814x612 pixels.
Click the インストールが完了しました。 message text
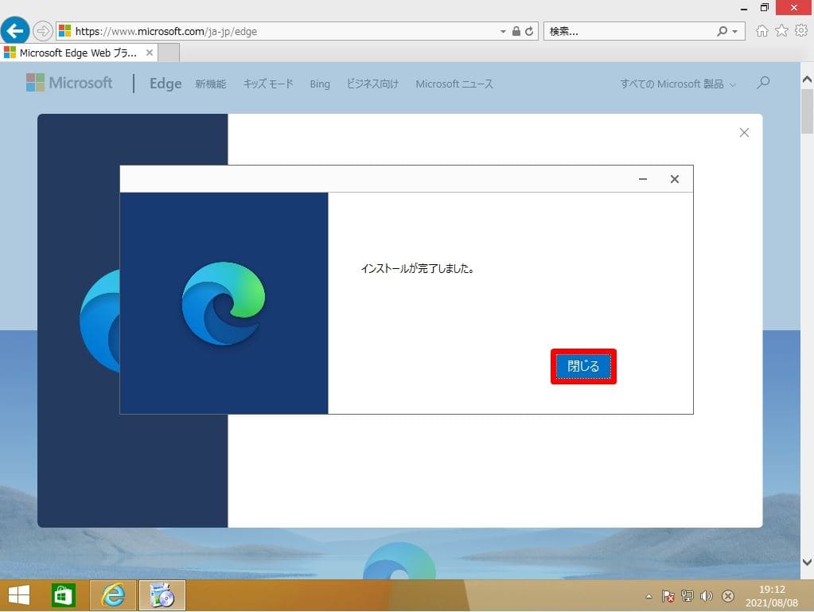click(x=418, y=269)
